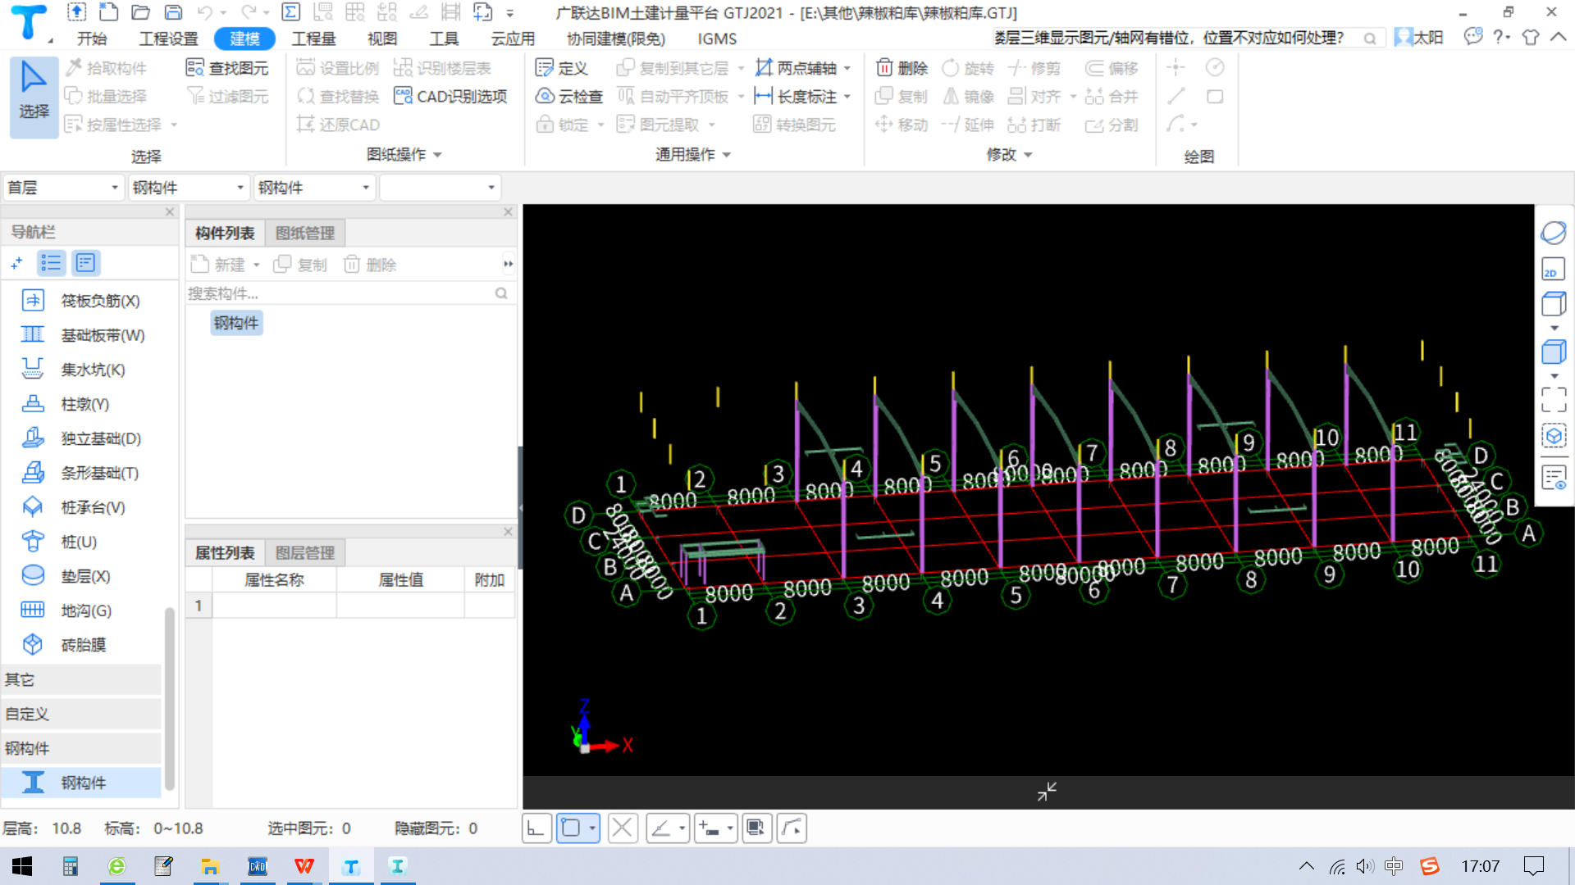Open the 工程设置 ribbon tab
This screenshot has height=885, width=1575.
click(x=169, y=39)
